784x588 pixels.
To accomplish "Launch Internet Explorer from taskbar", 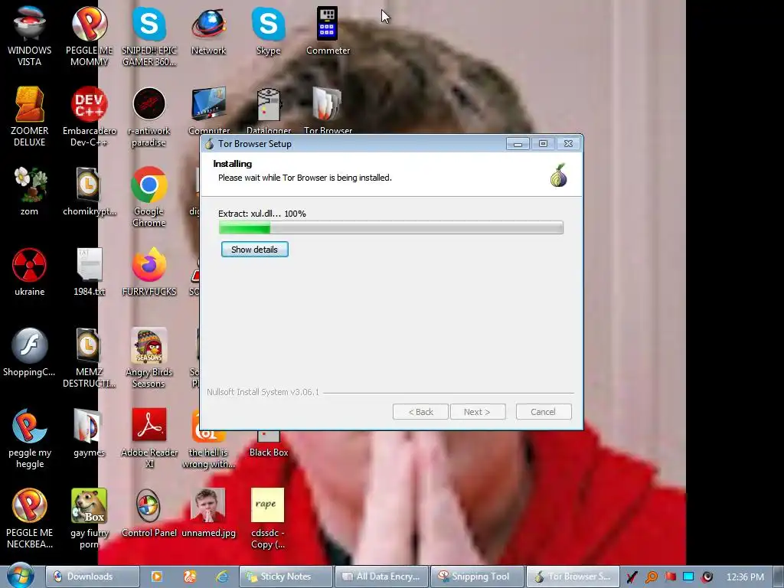I will tap(222, 577).
